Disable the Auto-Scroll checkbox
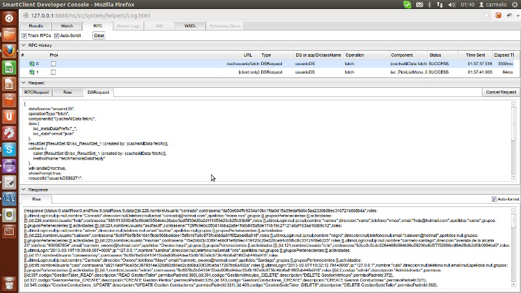Image resolution: width=521 pixels, height=293 pixels. pos(57,35)
